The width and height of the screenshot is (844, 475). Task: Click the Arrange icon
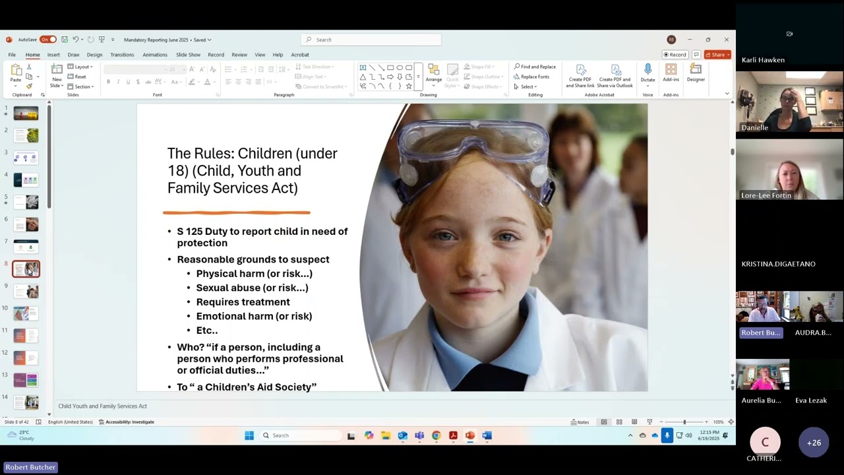(434, 70)
